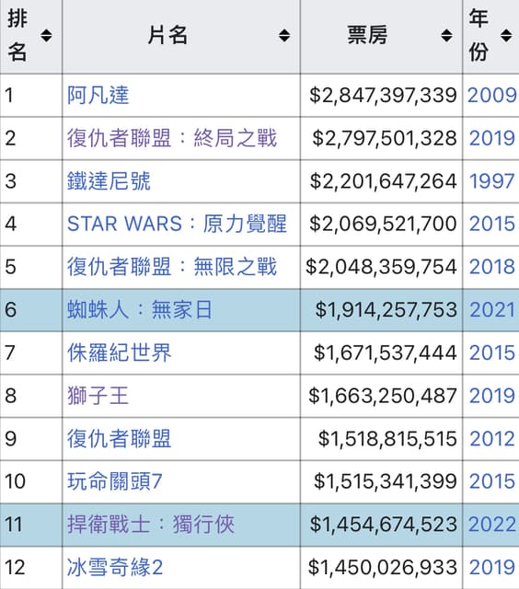Click the 票房 column header cell
519x589 pixels.
[381, 37]
